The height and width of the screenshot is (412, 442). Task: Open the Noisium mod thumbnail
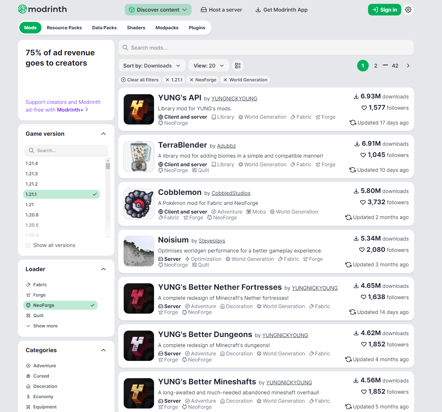(139, 251)
